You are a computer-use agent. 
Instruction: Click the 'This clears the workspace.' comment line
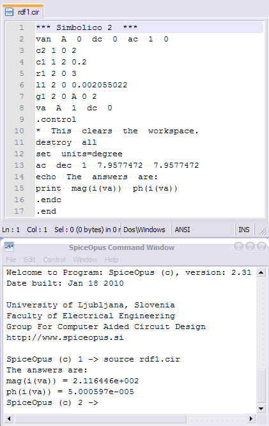(x=117, y=131)
